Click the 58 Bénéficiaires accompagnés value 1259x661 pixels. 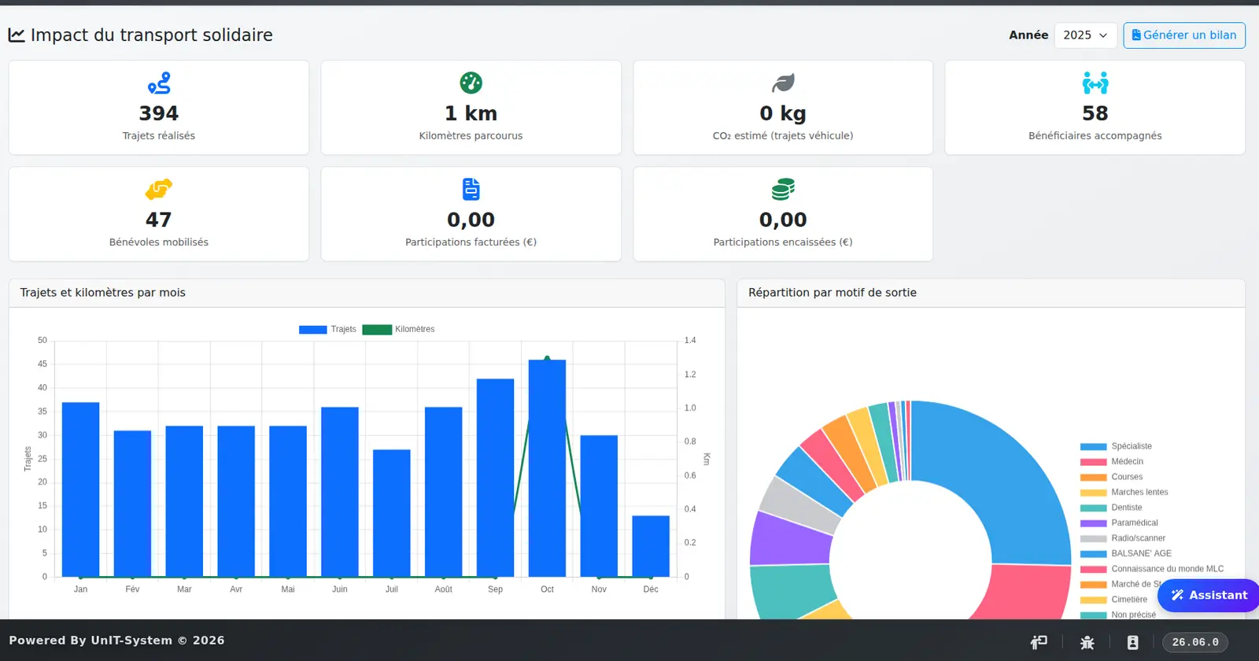1095,113
